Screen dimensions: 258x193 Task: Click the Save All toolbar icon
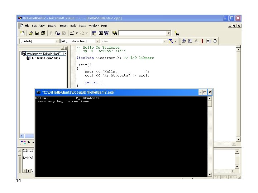(43, 33)
